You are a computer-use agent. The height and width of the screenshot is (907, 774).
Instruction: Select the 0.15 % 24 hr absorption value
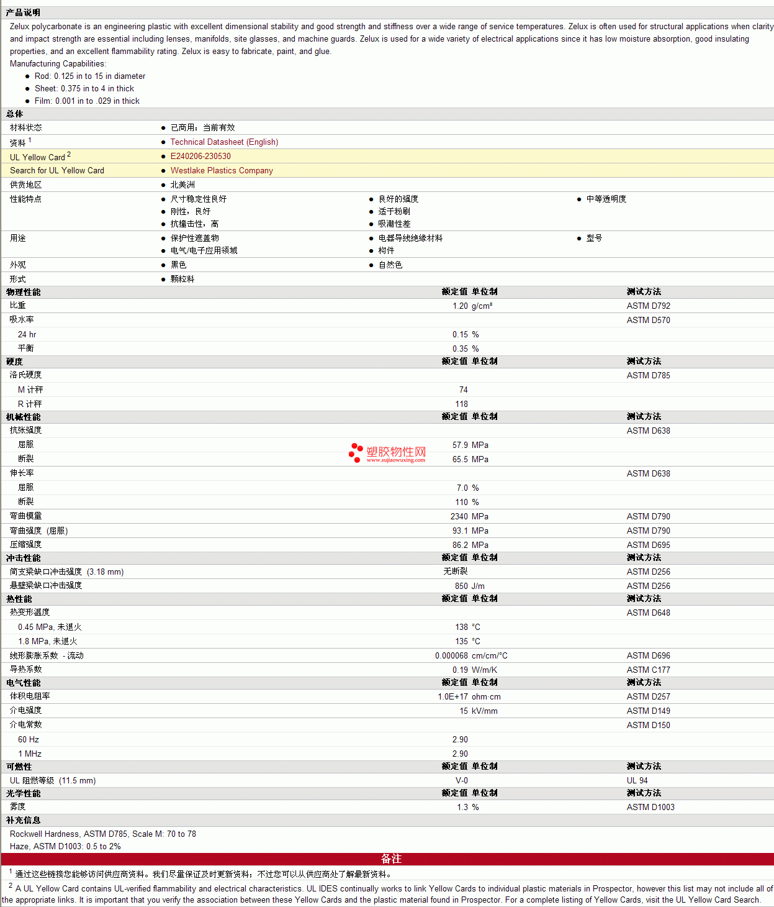pos(466,334)
